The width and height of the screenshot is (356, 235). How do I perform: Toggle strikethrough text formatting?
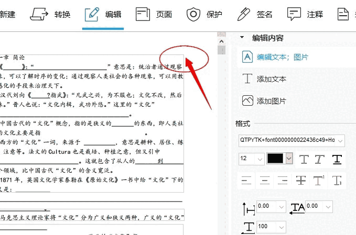click(301, 181)
